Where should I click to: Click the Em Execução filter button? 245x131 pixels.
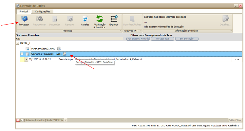tap(187, 39)
